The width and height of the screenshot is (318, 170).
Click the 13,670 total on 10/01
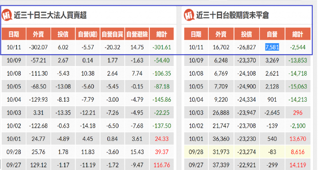click(x=298, y=139)
